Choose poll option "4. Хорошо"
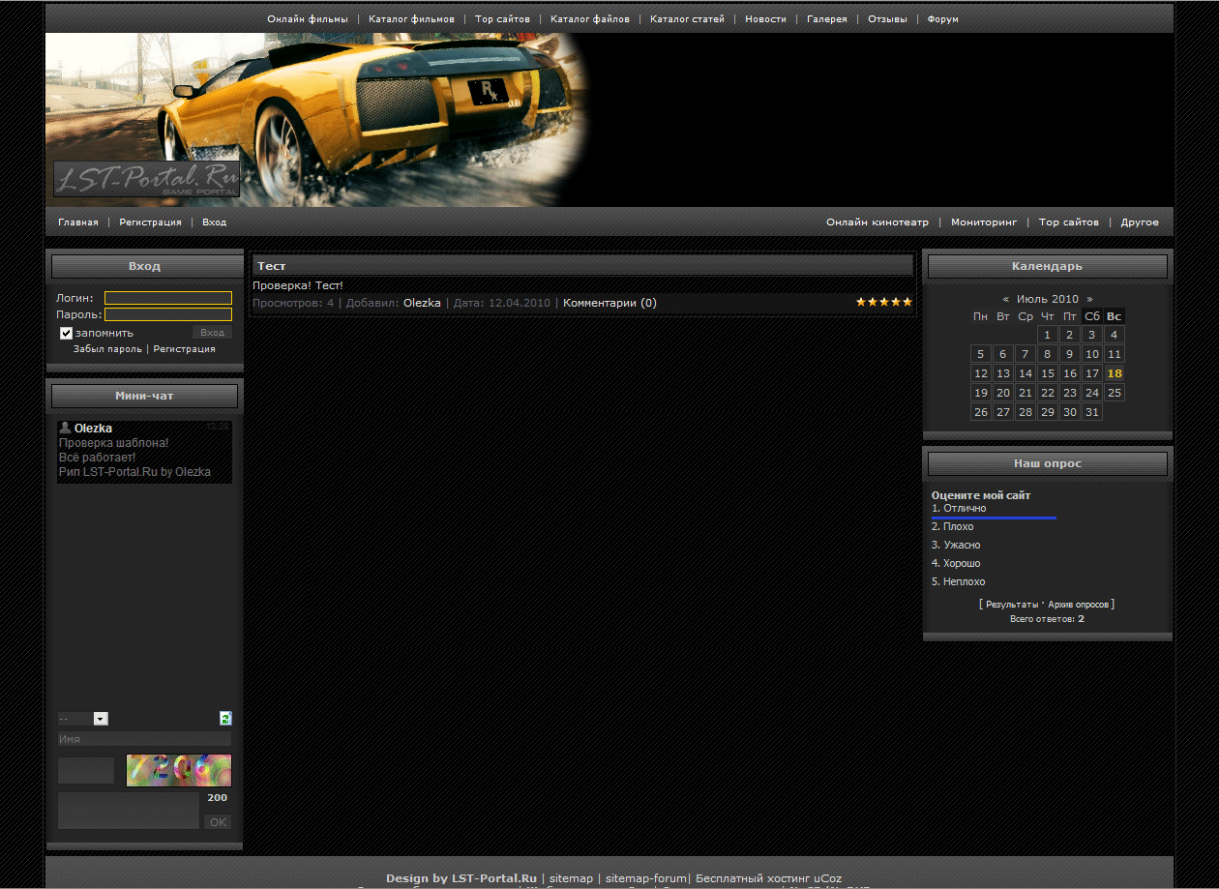 [x=956, y=563]
